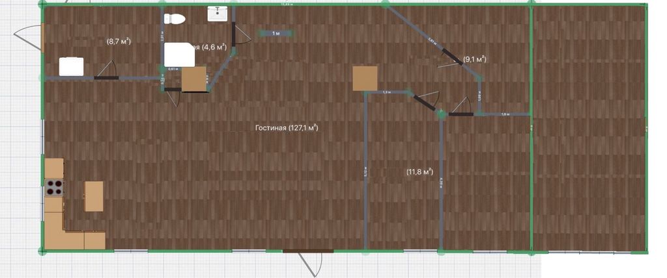Click the four-burner stove in the kitchen
The width and height of the screenshot is (667, 278).
click(55, 187)
